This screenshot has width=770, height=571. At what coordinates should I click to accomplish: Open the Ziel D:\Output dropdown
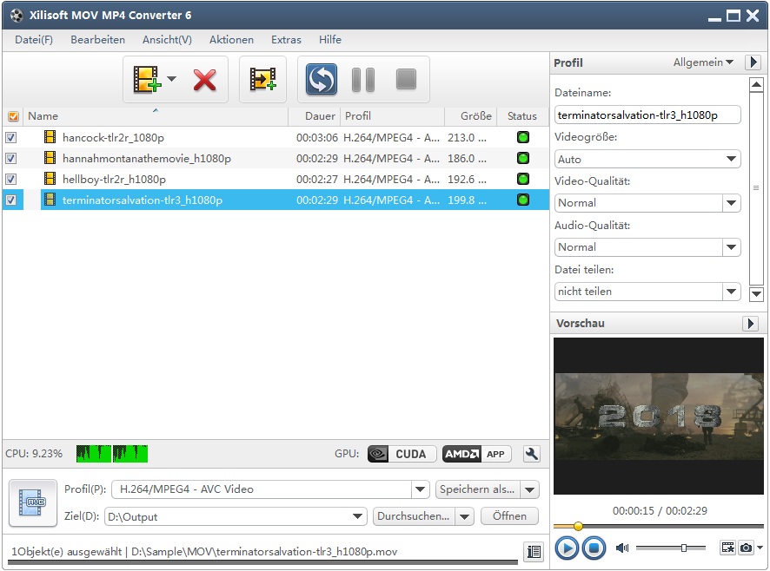pyautogui.click(x=357, y=516)
